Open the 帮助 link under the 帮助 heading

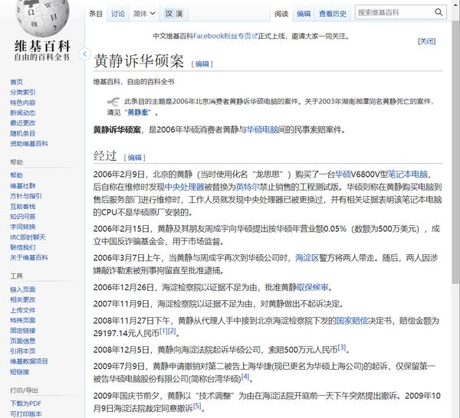[16, 175]
